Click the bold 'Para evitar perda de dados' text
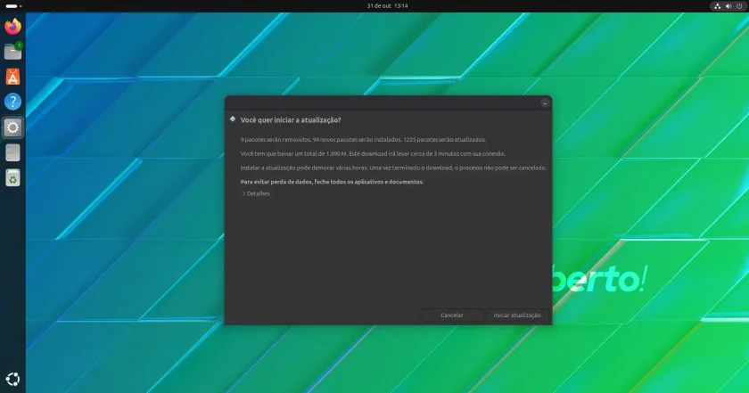749x393 pixels. click(332, 182)
